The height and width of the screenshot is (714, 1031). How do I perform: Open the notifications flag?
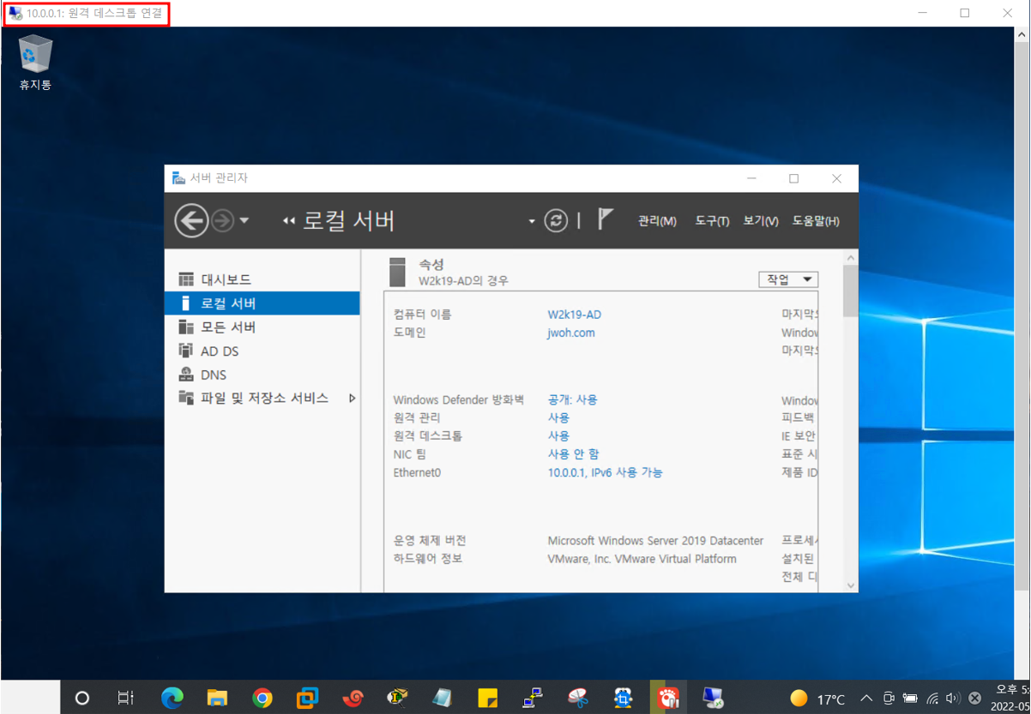coord(606,219)
